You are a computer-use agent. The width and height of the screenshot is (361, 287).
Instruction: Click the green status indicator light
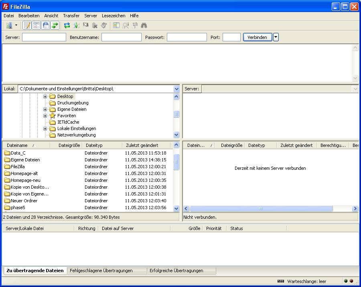coord(346,281)
